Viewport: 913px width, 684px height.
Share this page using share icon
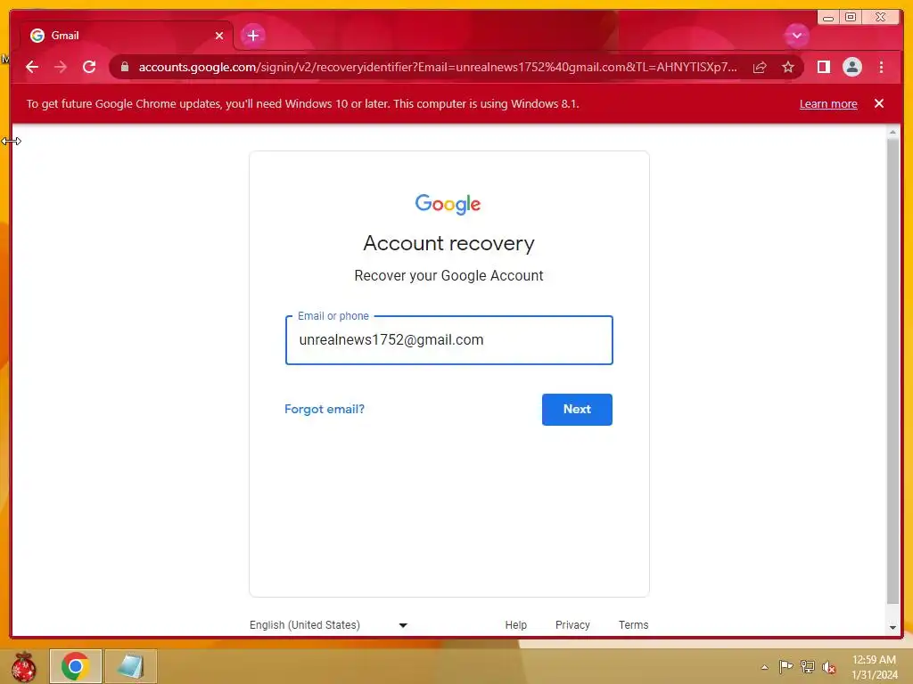[760, 67]
